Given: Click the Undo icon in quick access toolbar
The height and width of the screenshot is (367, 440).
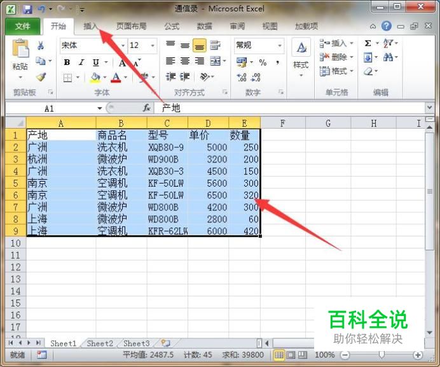Looking at the screenshot, I should coord(41,9).
